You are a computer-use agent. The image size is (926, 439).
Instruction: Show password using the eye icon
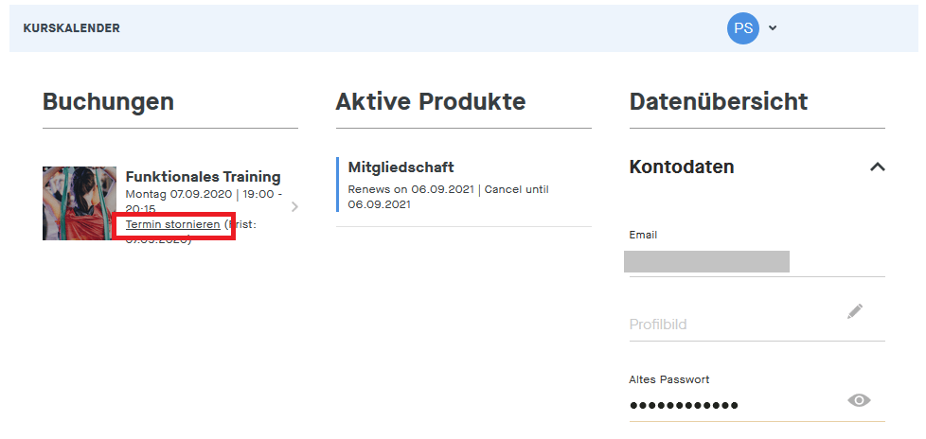coord(859,400)
